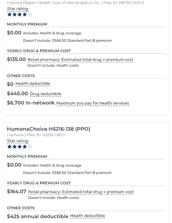The height and width of the screenshot is (223, 172).
Task: Click Maximum you pay for health services
Action: coord(93,103)
